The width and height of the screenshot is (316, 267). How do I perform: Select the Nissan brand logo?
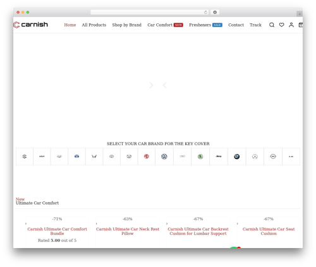point(273,157)
